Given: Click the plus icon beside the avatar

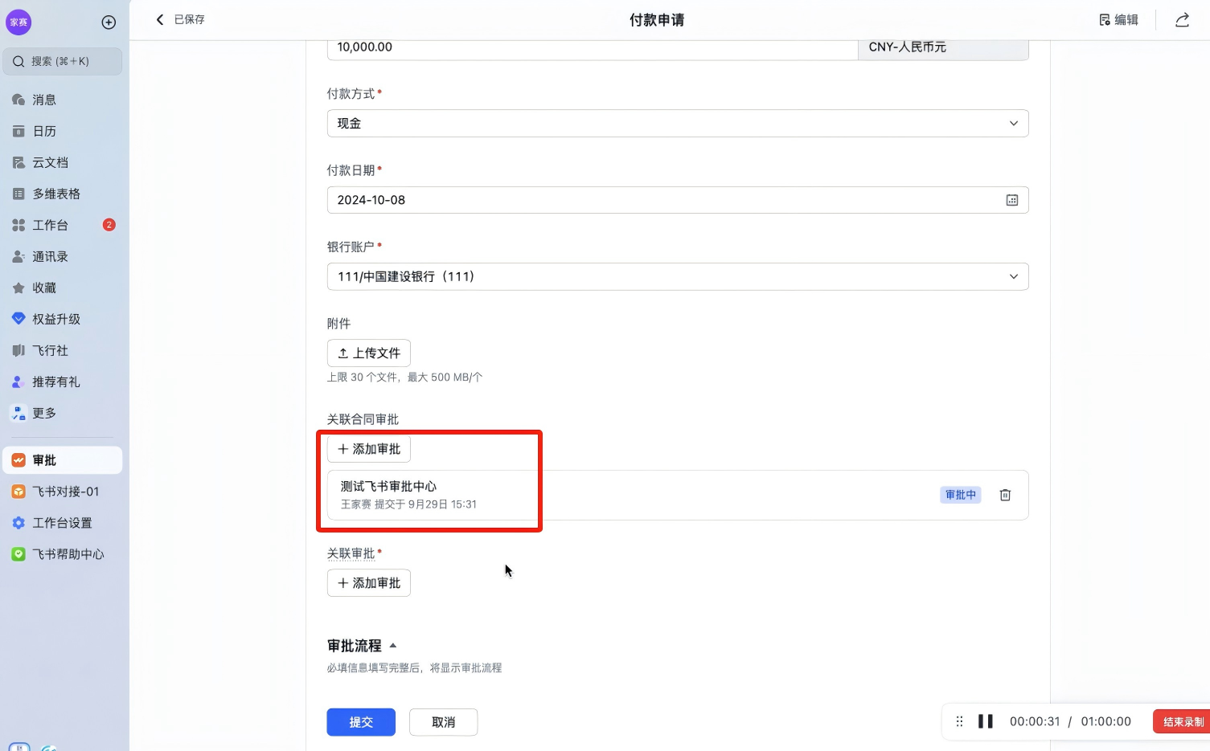Looking at the screenshot, I should click(x=109, y=22).
